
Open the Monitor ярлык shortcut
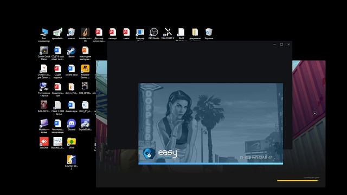pos(44,126)
